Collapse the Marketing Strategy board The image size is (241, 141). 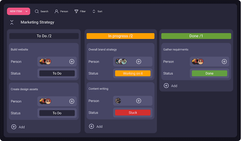click(x=12, y=22)
